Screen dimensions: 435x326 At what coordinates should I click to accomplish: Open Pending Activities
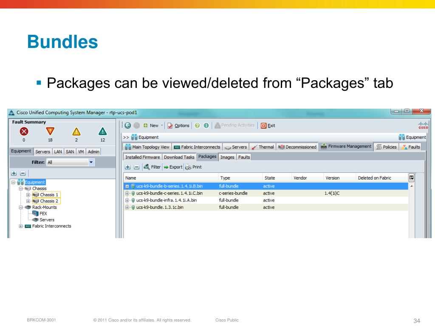click(x=234, y=125)
